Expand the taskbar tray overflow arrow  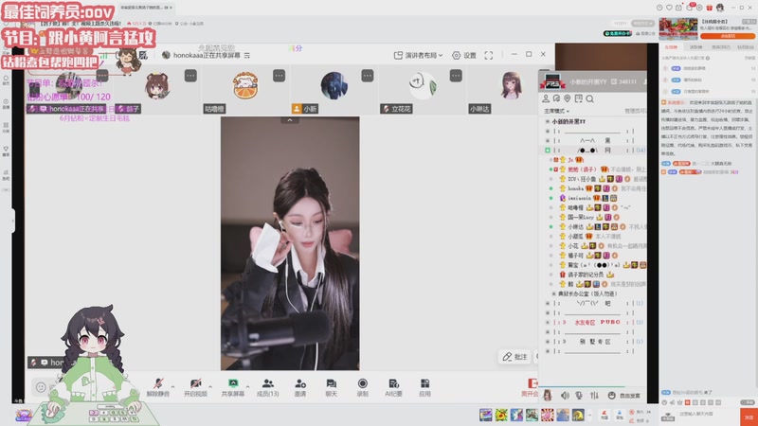pyautogui.click(x=589, y=415)
